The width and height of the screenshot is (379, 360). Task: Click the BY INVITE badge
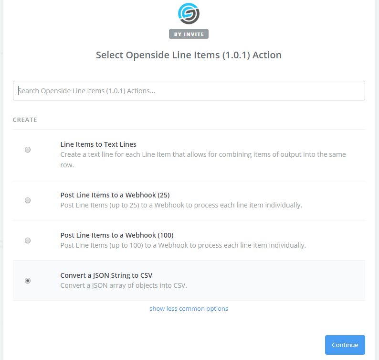click(x=189, y=34)
